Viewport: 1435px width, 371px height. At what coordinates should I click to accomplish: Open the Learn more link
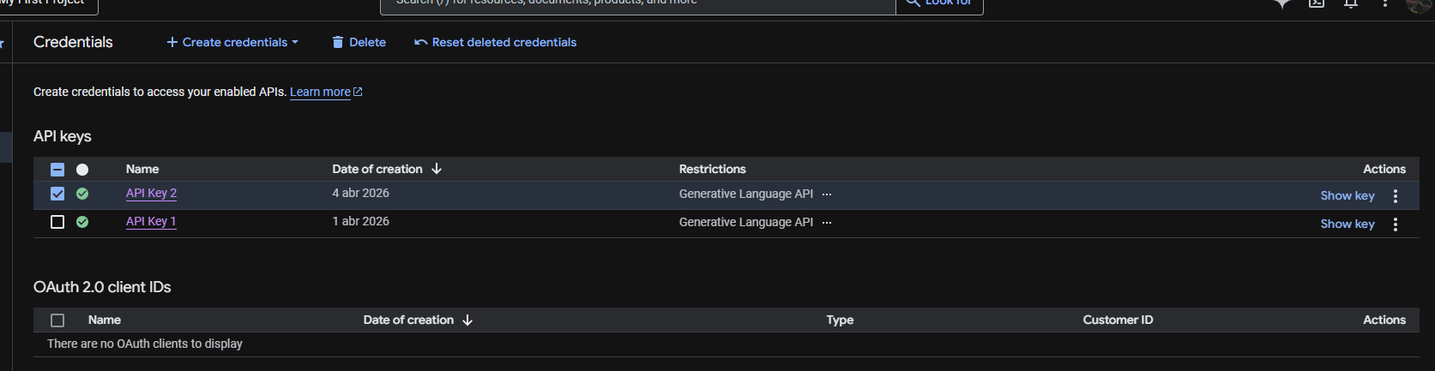coord(320,92)
